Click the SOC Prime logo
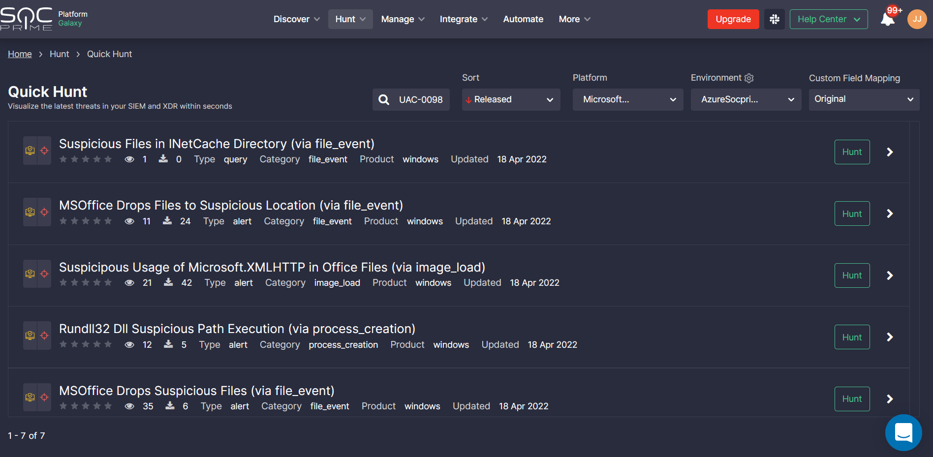The height and width of the screenshot is (457, 933). [27, 19]
